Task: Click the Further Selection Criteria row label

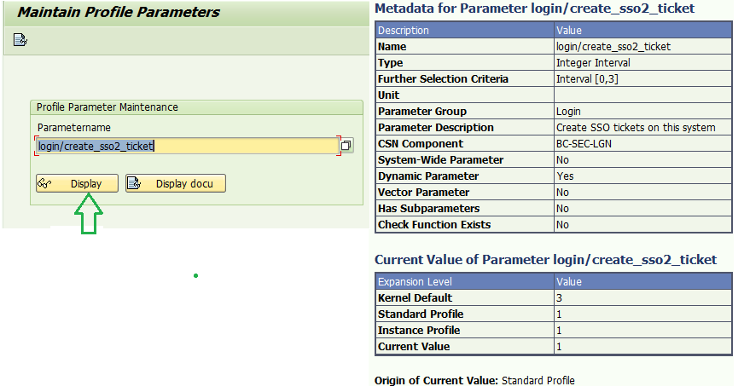Action: point(443,79)
